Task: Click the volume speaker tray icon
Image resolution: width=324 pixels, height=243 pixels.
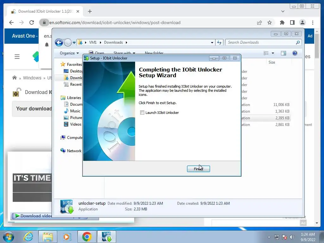Action: [x=292, y=237]
